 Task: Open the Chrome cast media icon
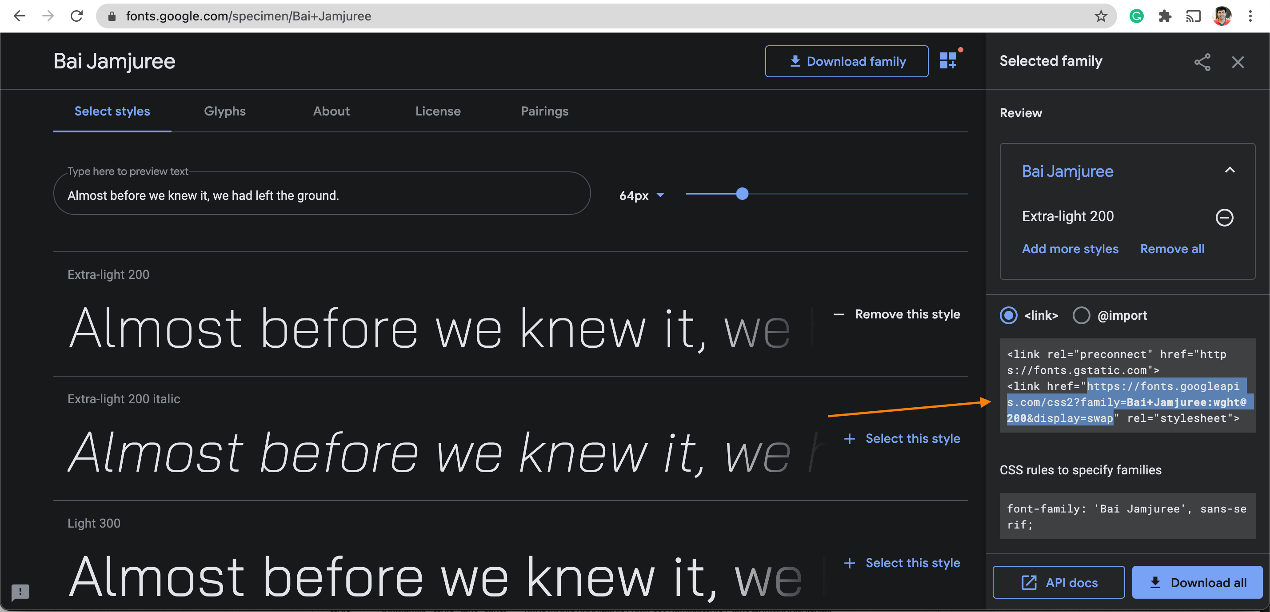[x=1193, y=16]
